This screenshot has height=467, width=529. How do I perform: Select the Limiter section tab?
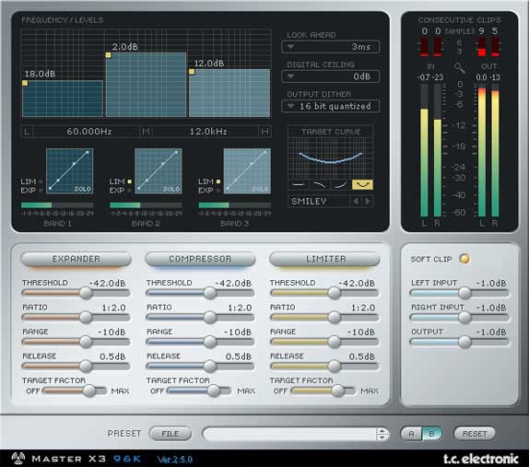[325, 259]
